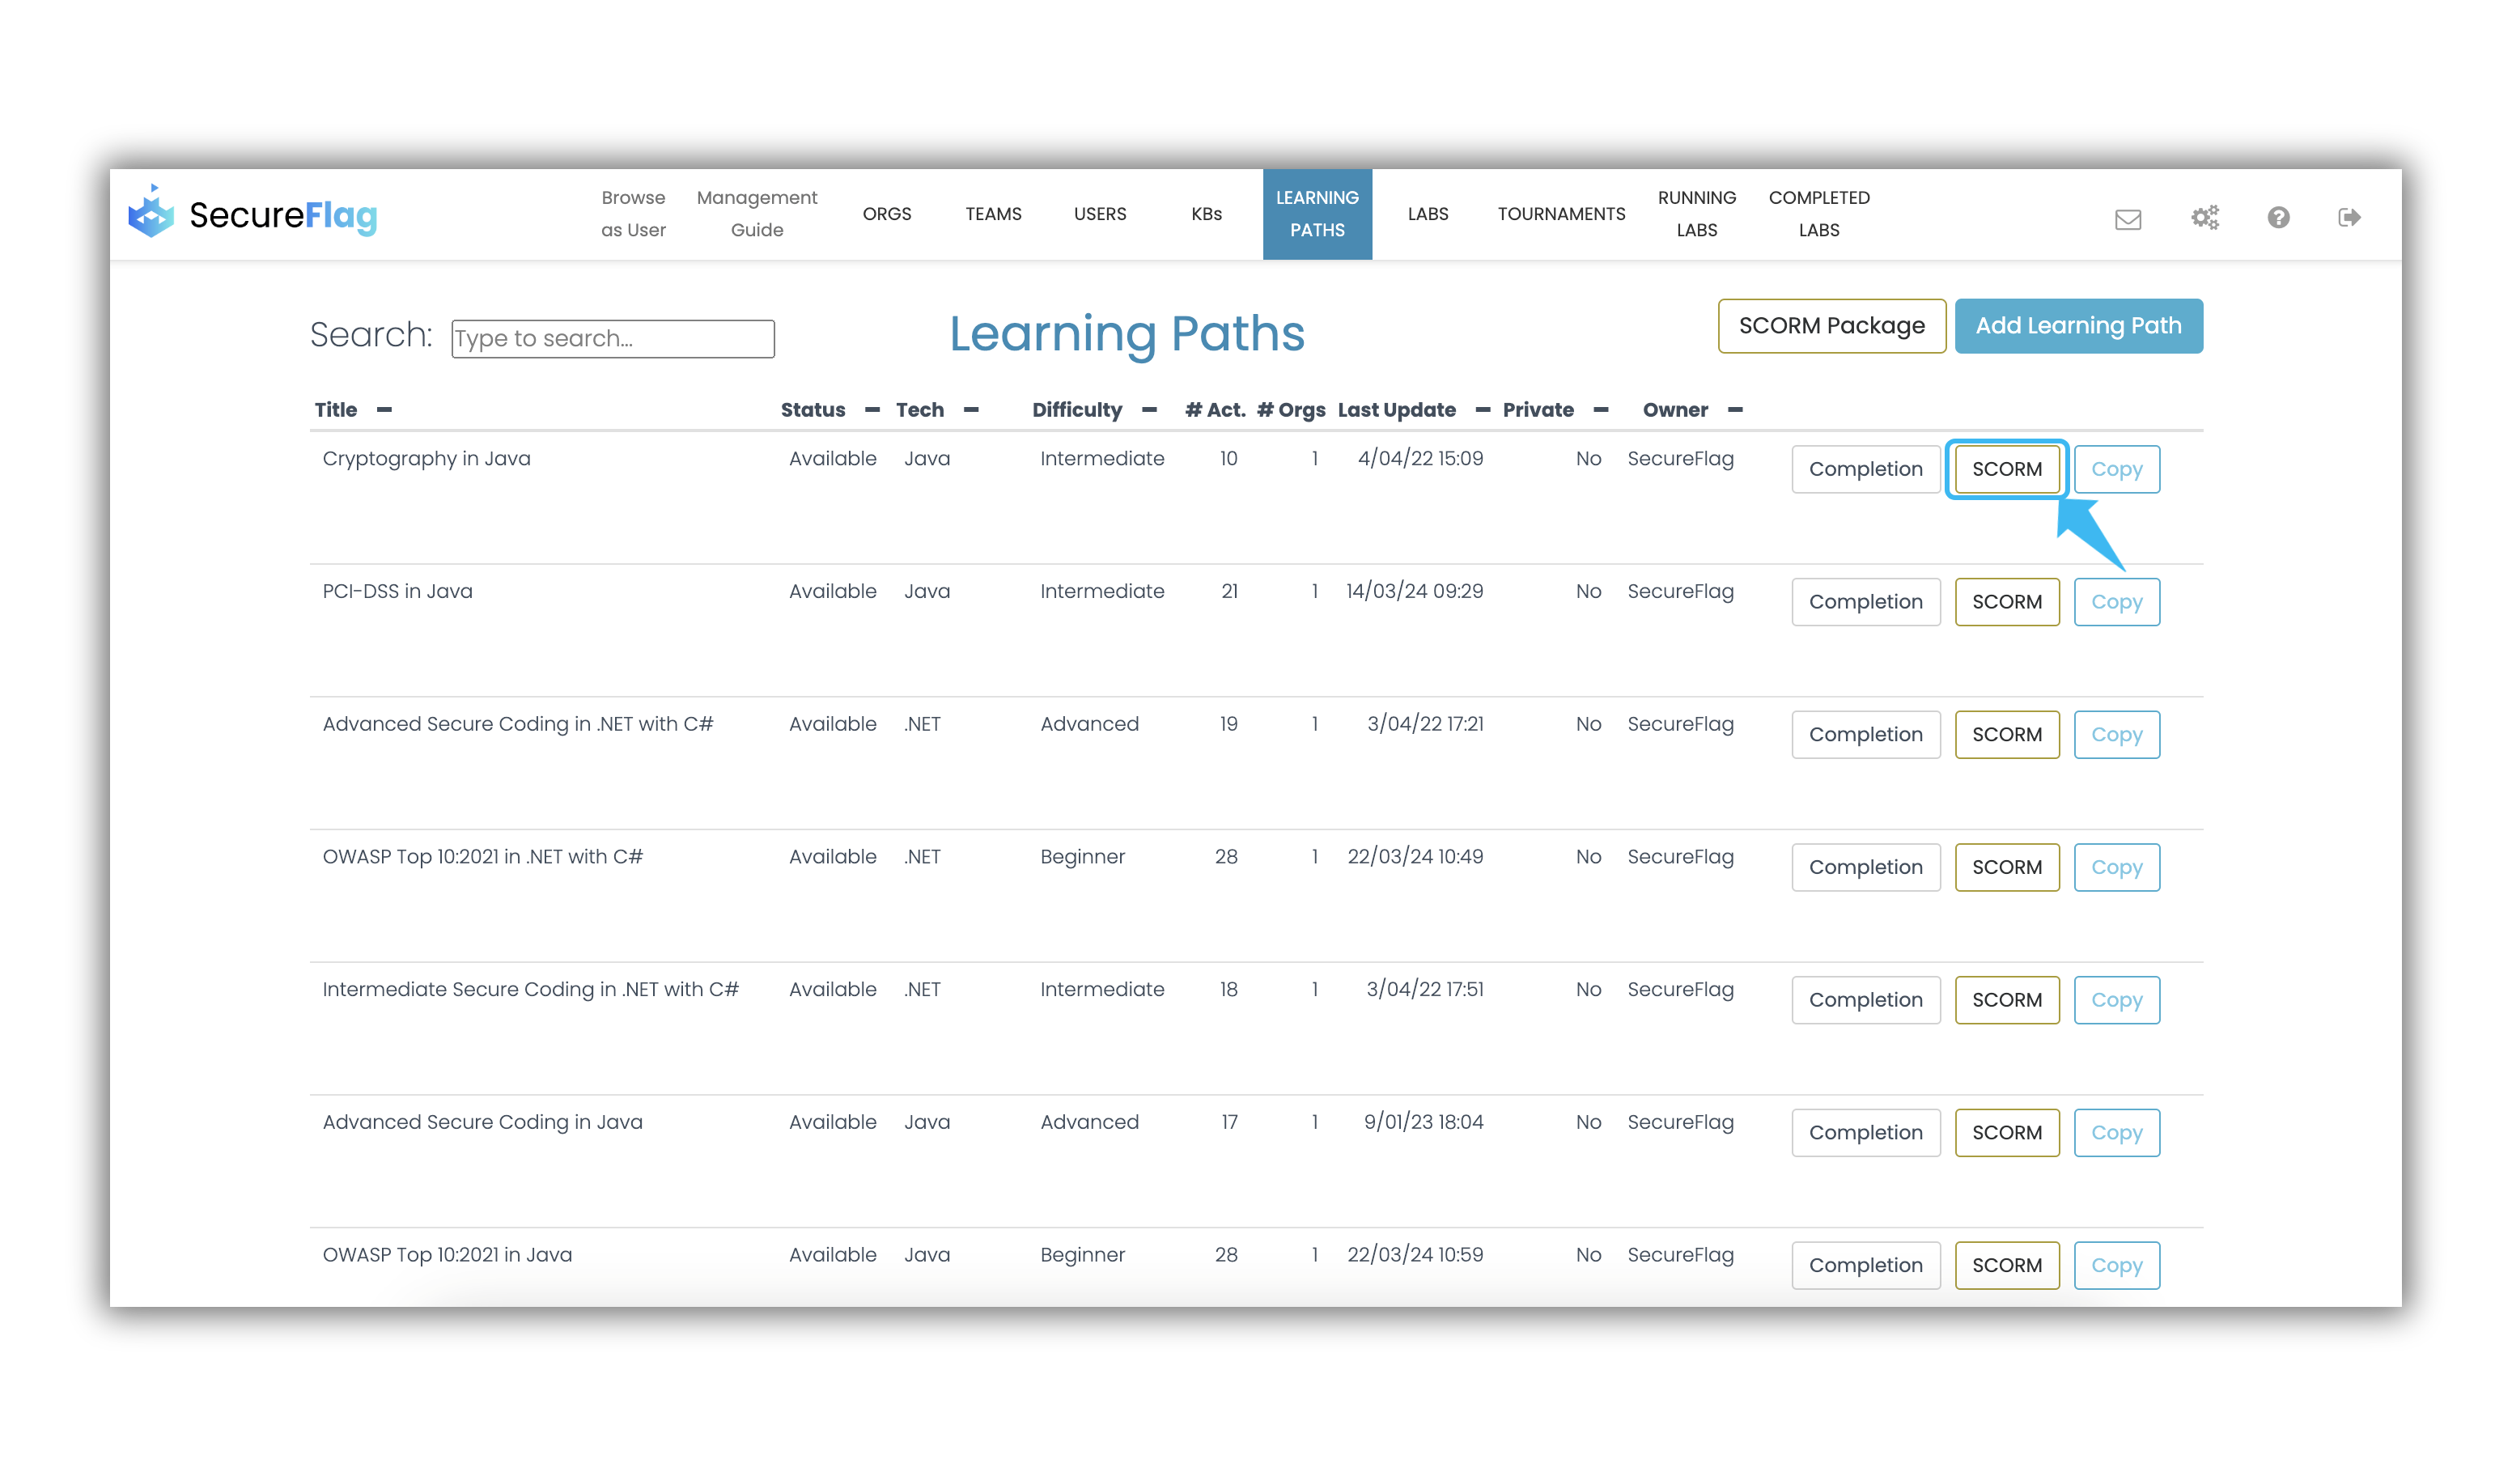Screen dimensions: 2512x1476
Task: Toggle the Title column sort dash
Action: click(x=384, y=409)
